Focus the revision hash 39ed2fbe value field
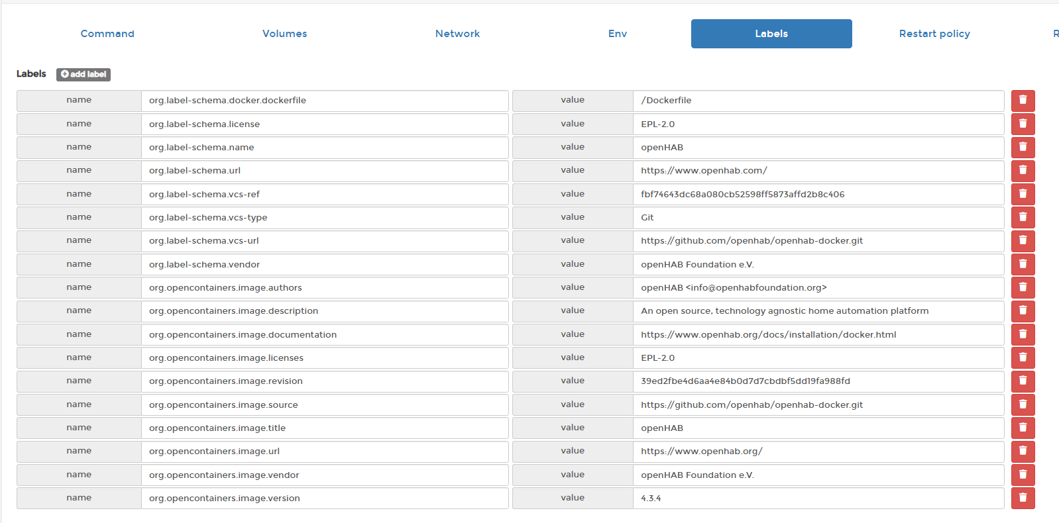Viewport: 1059px width, 523px height. pos(818,381)
